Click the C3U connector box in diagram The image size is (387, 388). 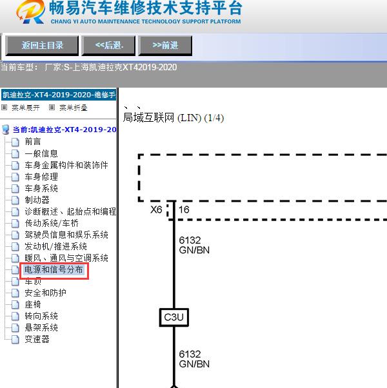point(174,317)
